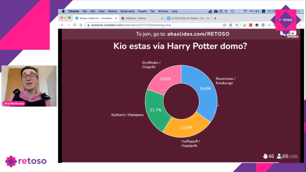Switch to the Malfermo - Retoso tab
This screenshot has width=306, height=172.
142,18
